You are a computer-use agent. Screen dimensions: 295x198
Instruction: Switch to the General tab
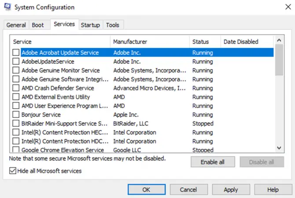click(x=16, y=25)
